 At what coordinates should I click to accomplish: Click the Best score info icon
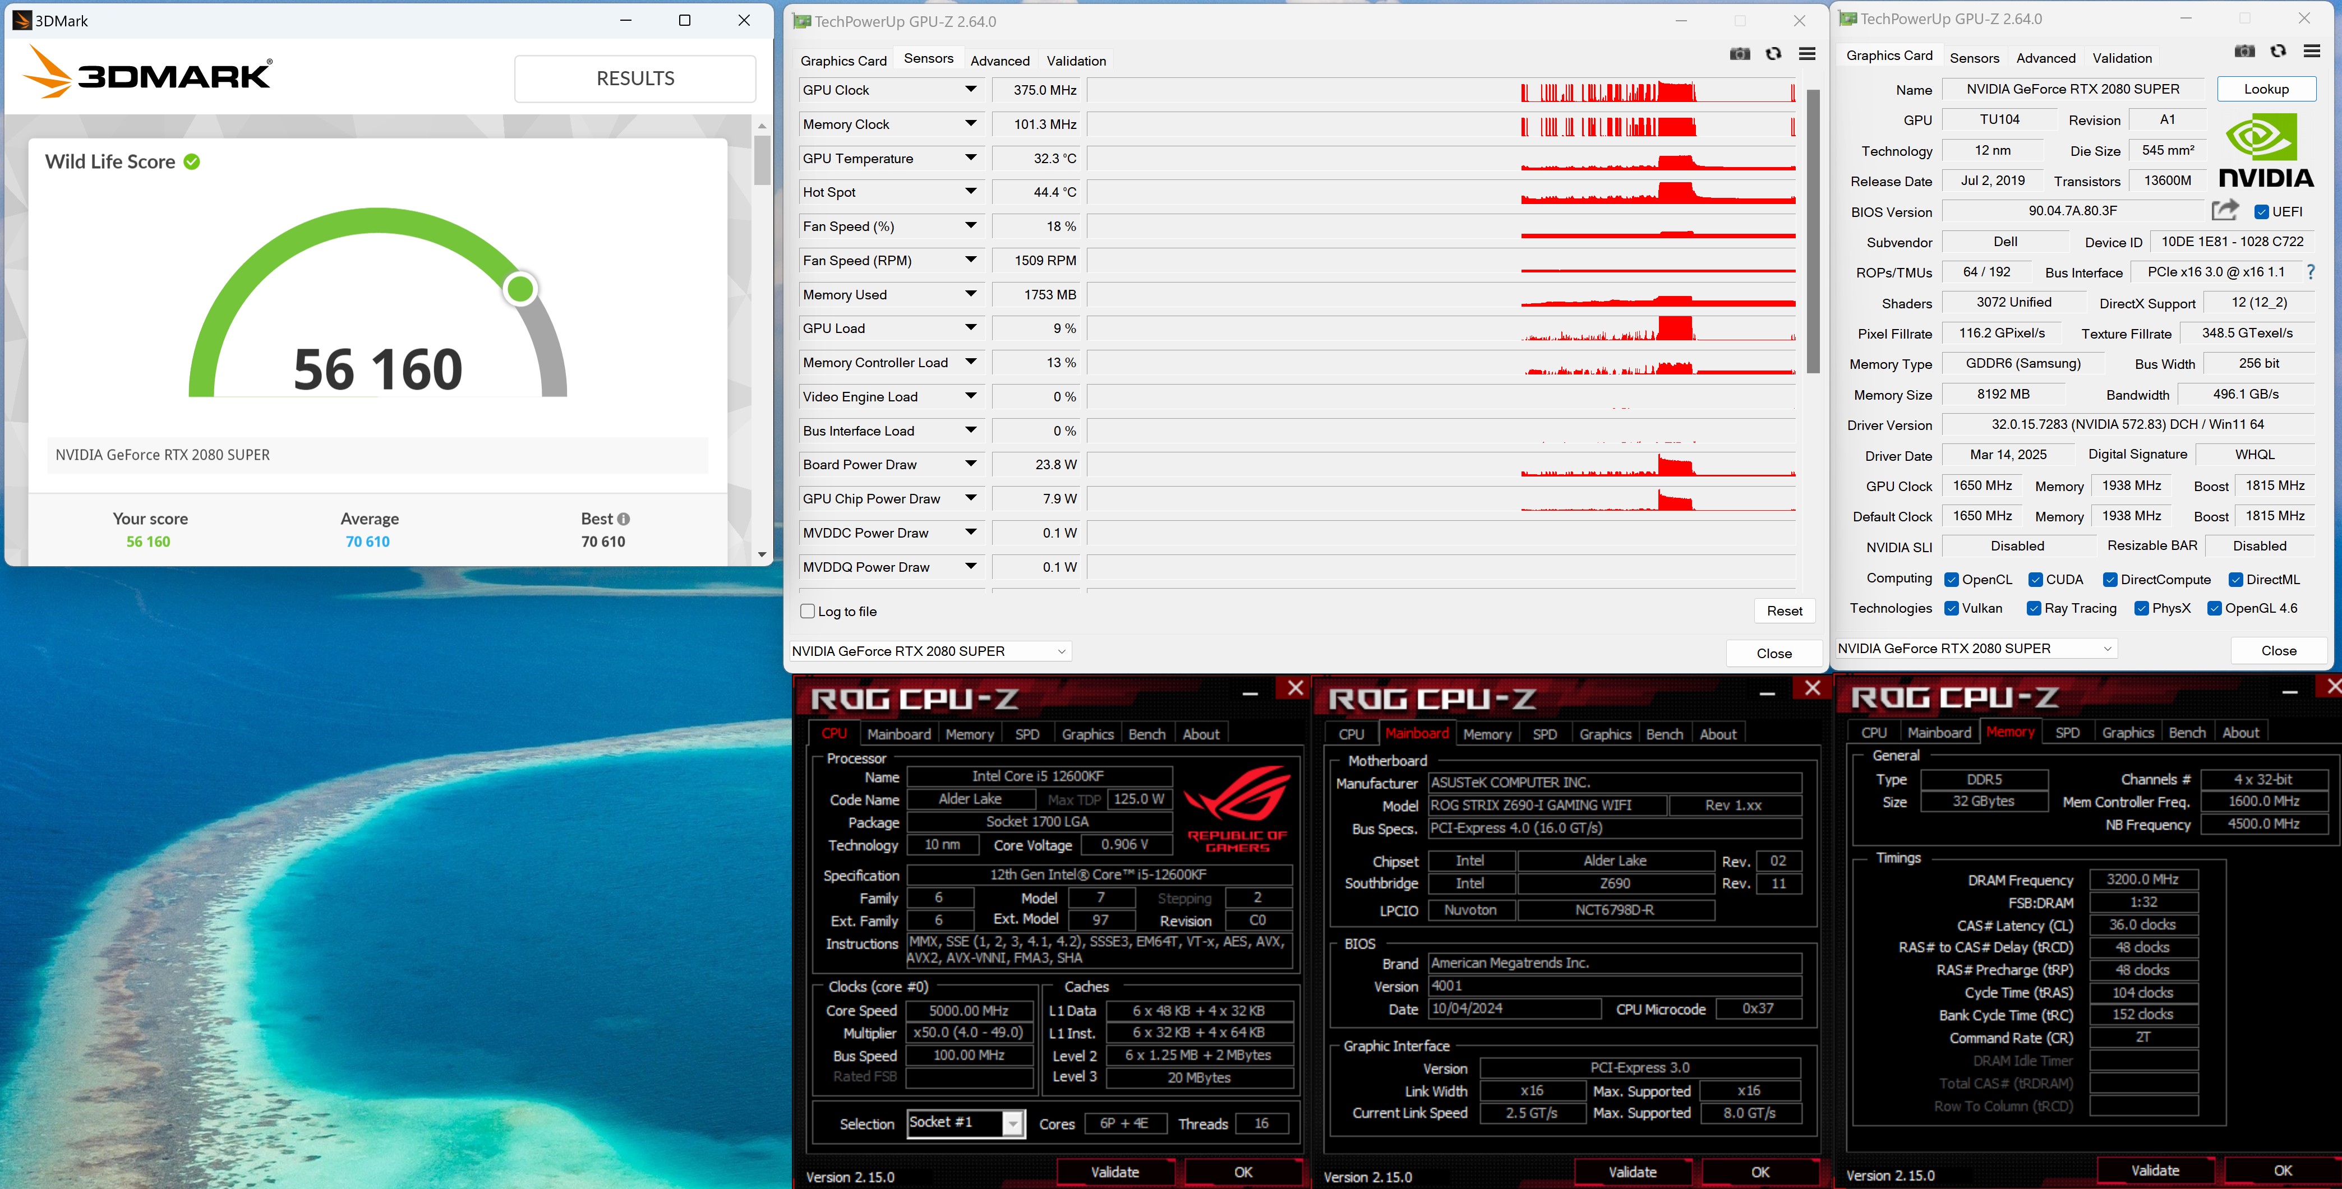[624, 519]
